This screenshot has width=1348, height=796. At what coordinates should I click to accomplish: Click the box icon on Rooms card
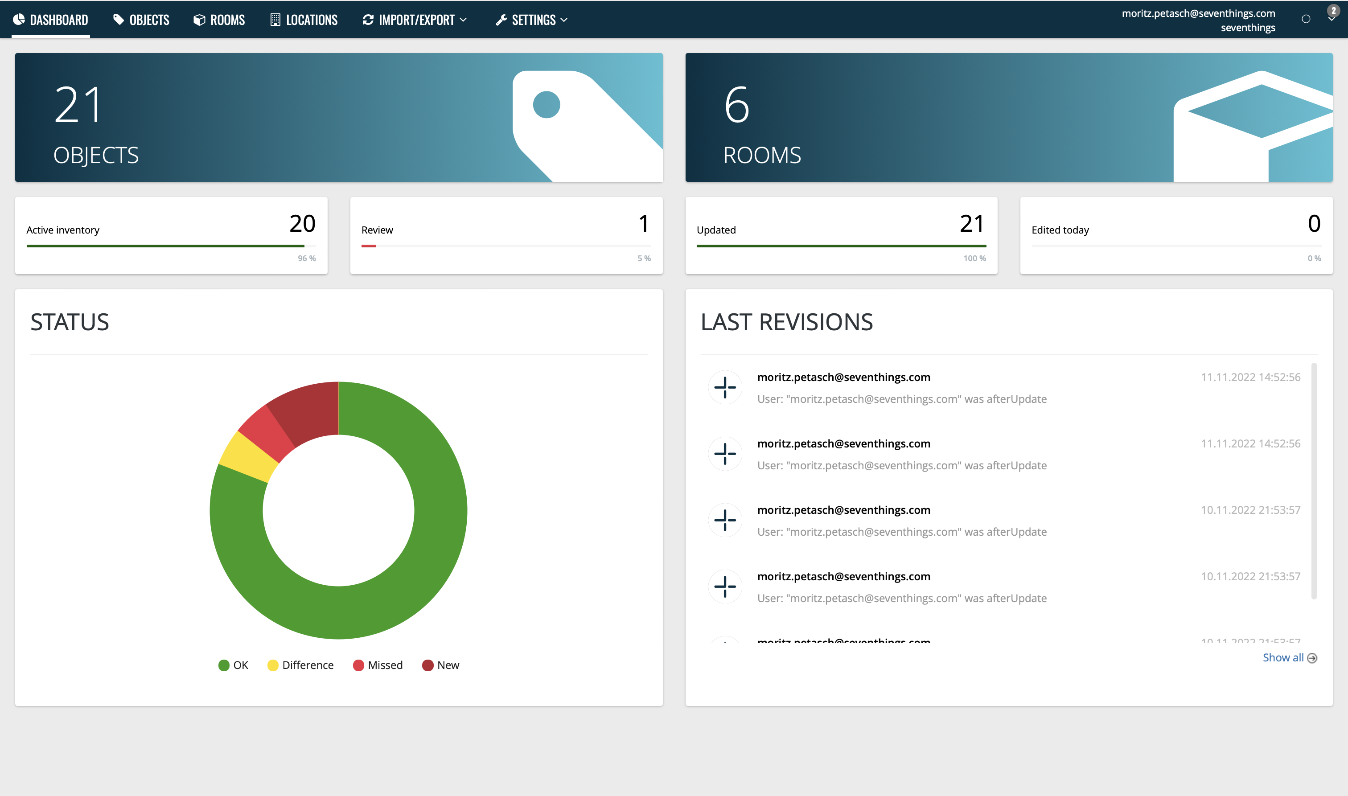click(x=1253, y=126)
